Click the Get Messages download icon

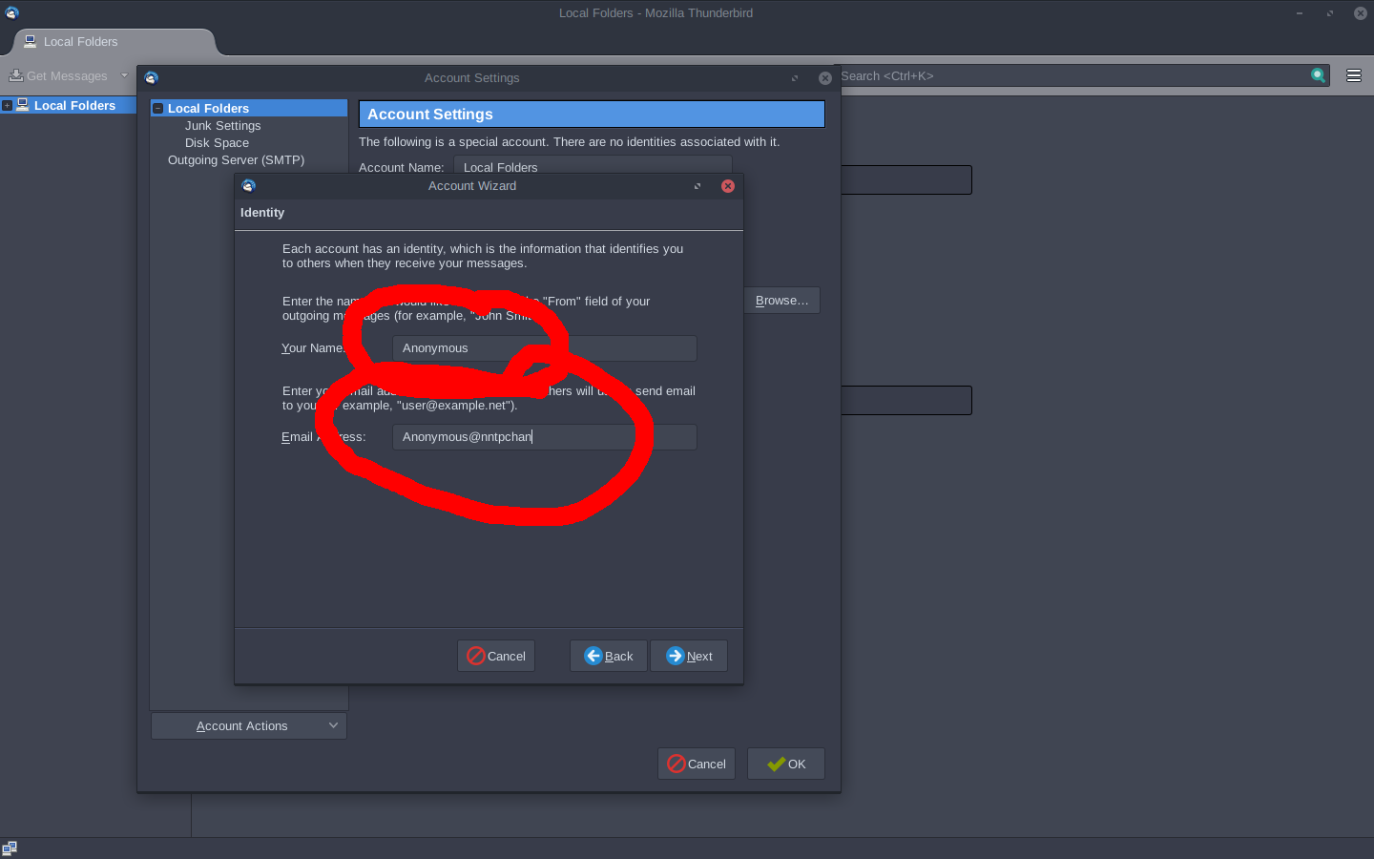pyautogui.click(x=16, y=75)
